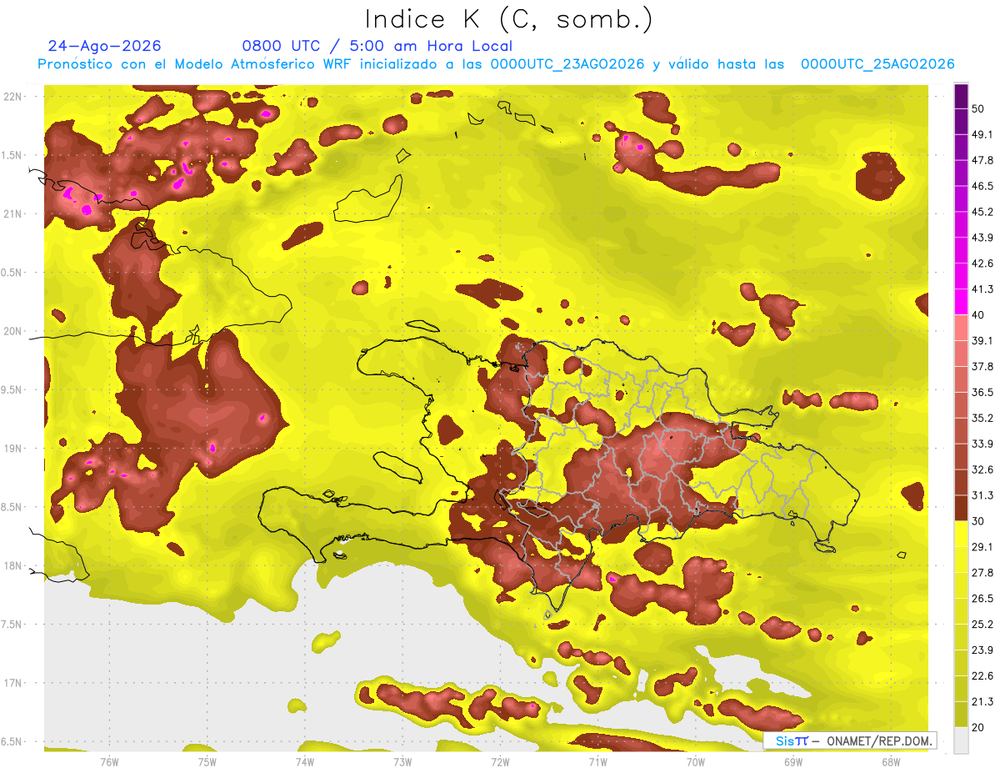This screenshot has width=1000, height=773.
Task: Click the 'Indice K (C, somb.)' title
Action: tap(508, 19)
